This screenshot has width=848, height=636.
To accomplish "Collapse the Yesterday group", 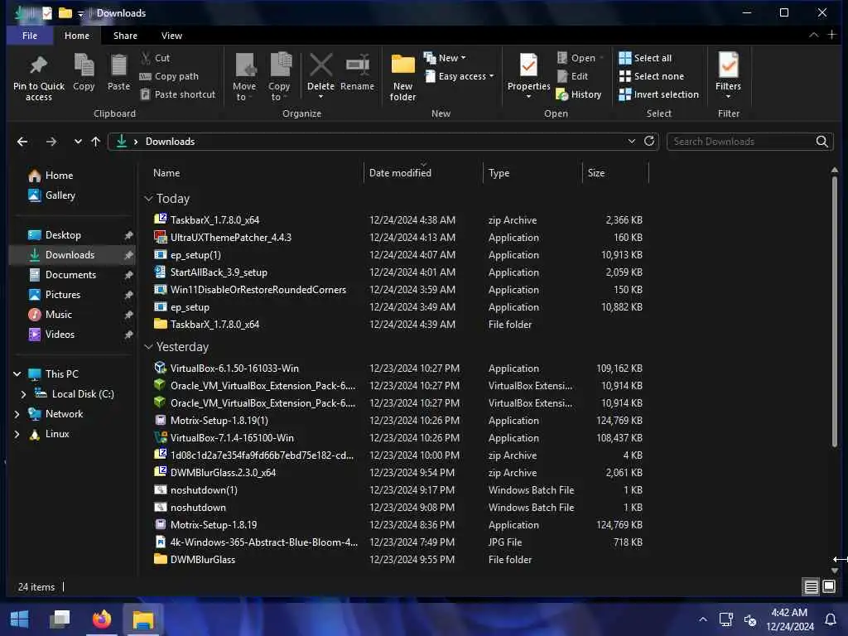I will pyautogui.click(x=149, y=347).
